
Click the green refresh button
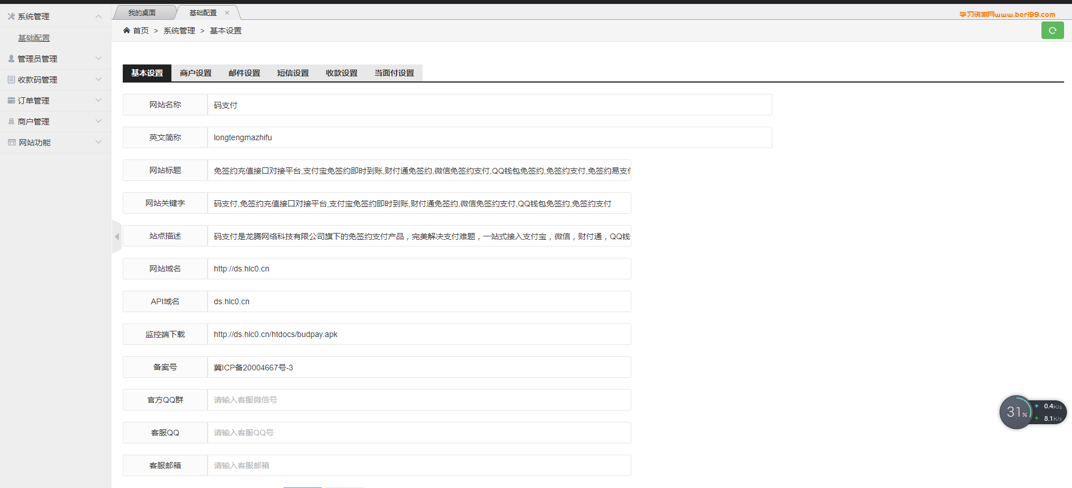coord(1052,31)
